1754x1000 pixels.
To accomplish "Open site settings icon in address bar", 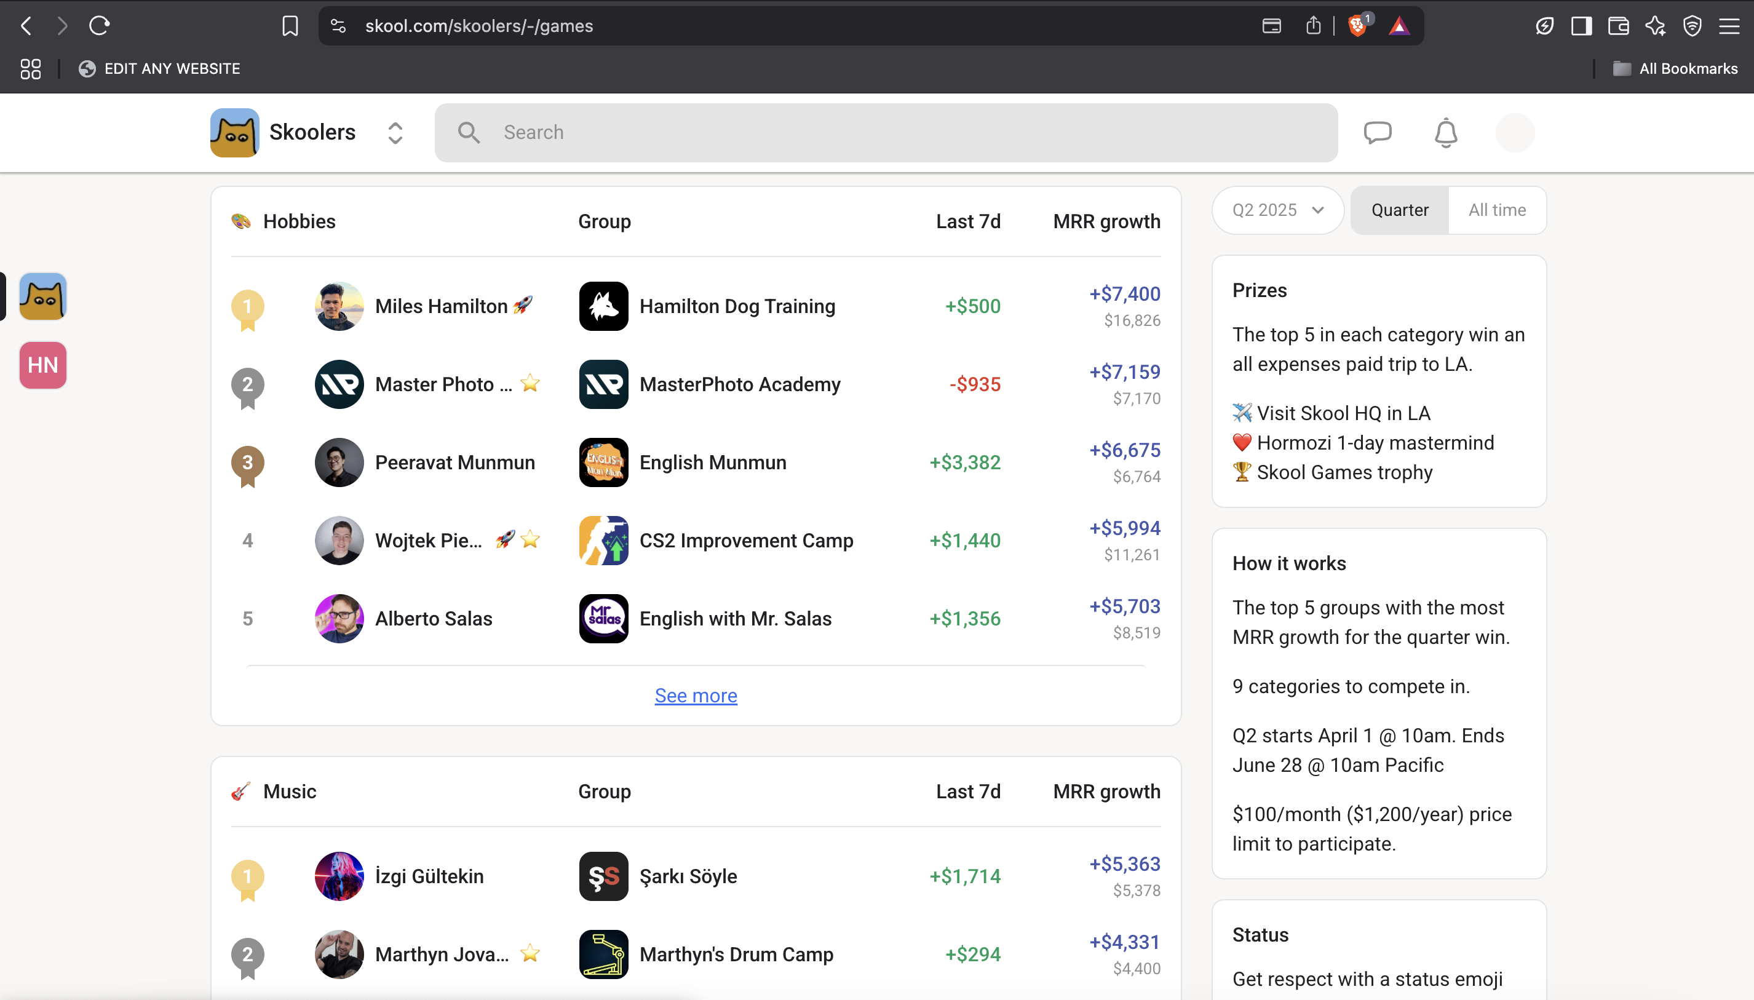I will 338,26.
